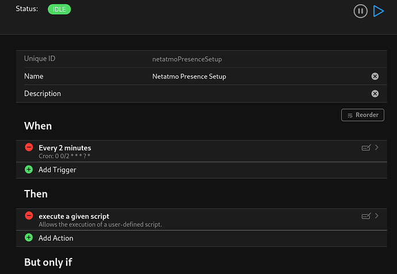Clear the Name field with its X icon
397x274 pixels.
[375, 76]
